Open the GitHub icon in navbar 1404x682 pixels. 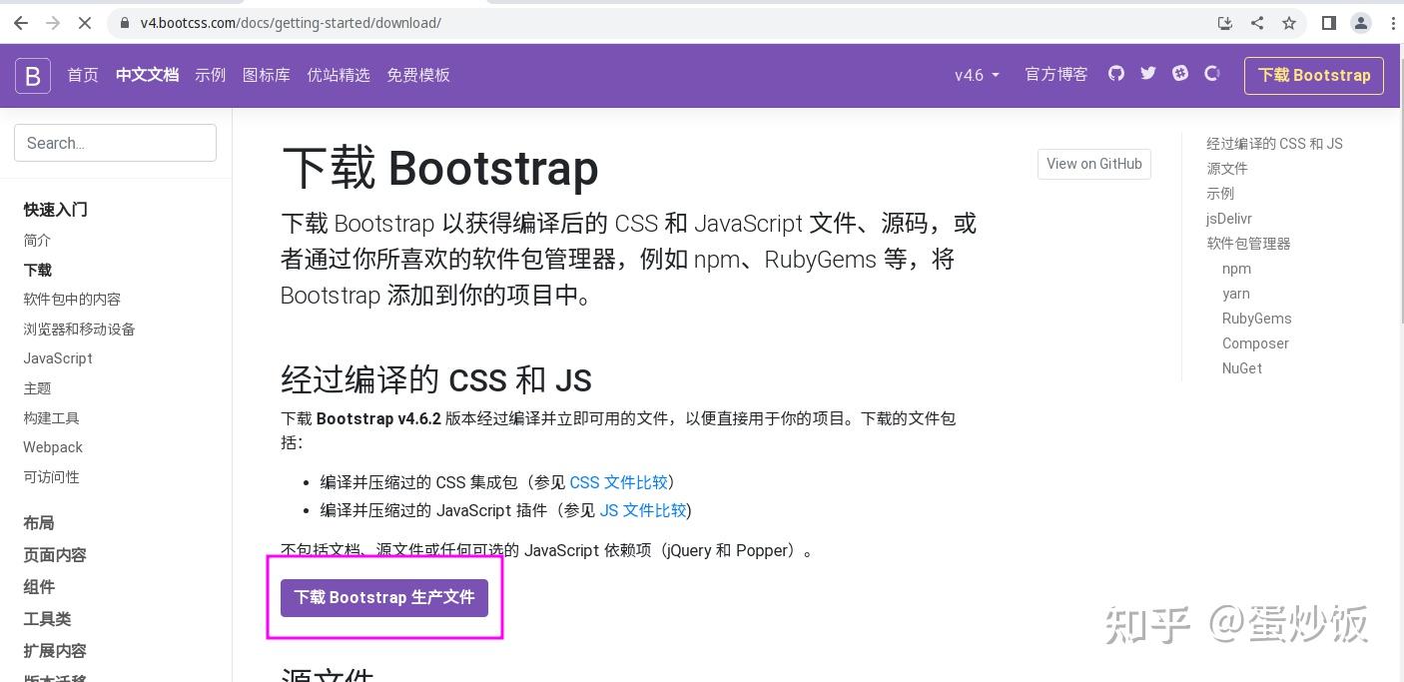click(1116, 73)
